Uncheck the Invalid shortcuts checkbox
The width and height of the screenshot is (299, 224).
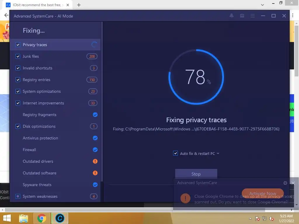click(18, 68)
